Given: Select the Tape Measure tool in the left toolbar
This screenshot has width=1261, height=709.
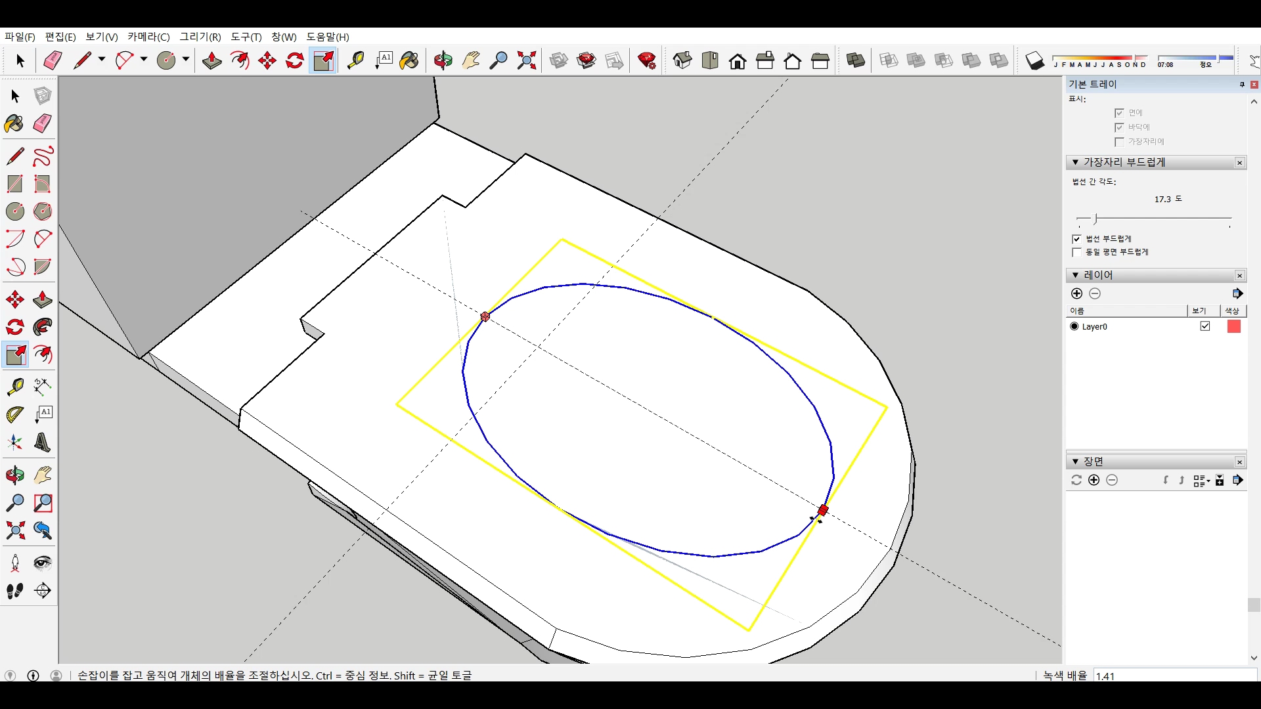Looking at the screenshot, I should pos(15,387).
